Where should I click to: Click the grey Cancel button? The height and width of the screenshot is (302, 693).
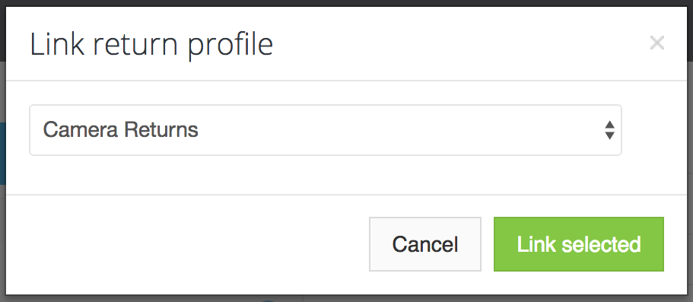pos(425,244)
